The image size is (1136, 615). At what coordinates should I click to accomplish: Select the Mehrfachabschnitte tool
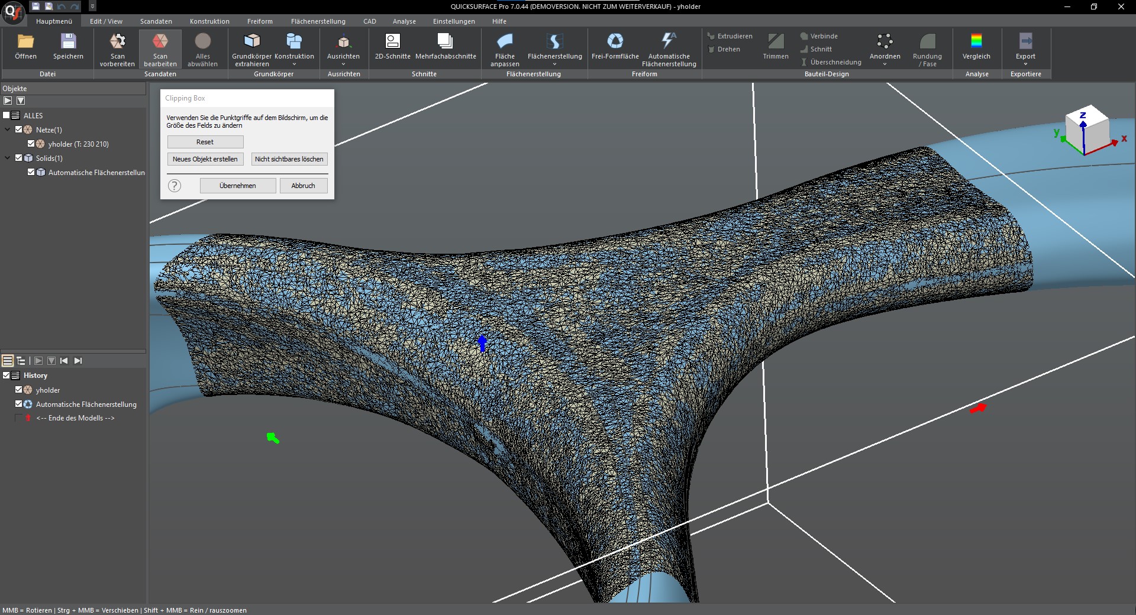(x=445, y=41)
